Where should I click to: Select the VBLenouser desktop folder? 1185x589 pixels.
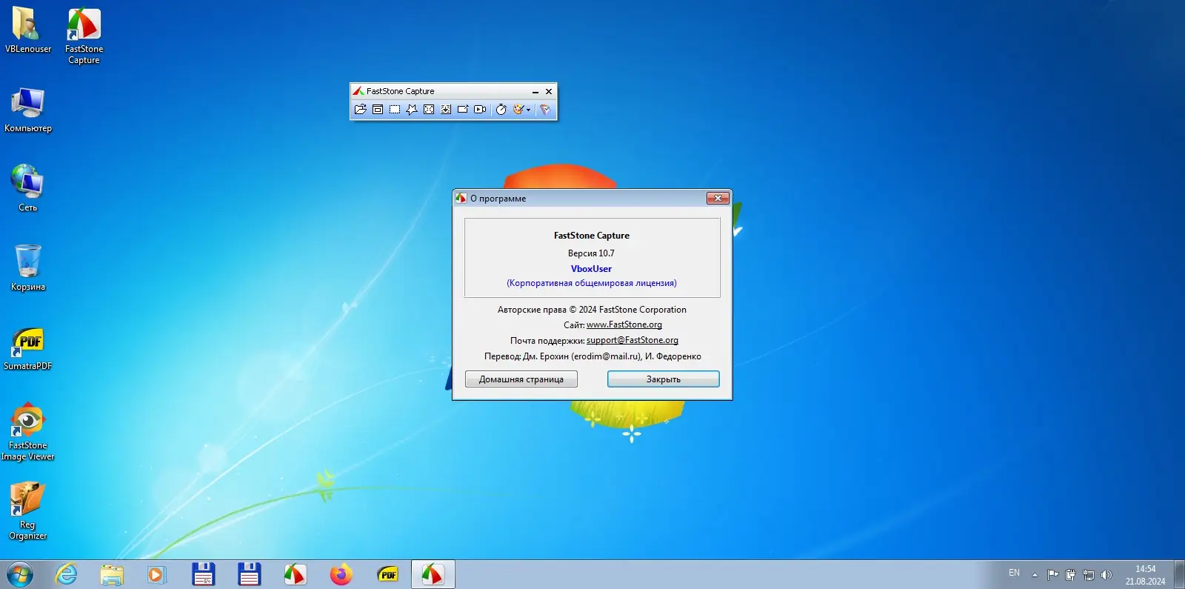[28, 30]
